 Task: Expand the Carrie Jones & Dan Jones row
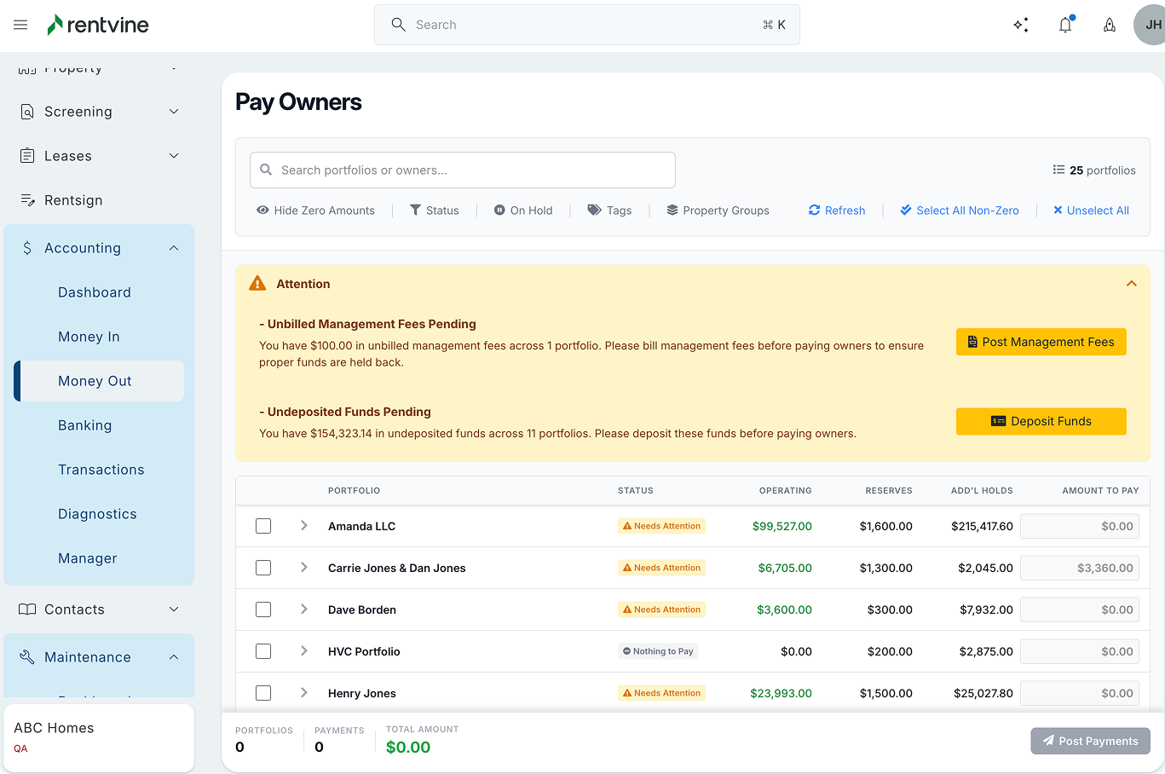[x=304, y=568]
